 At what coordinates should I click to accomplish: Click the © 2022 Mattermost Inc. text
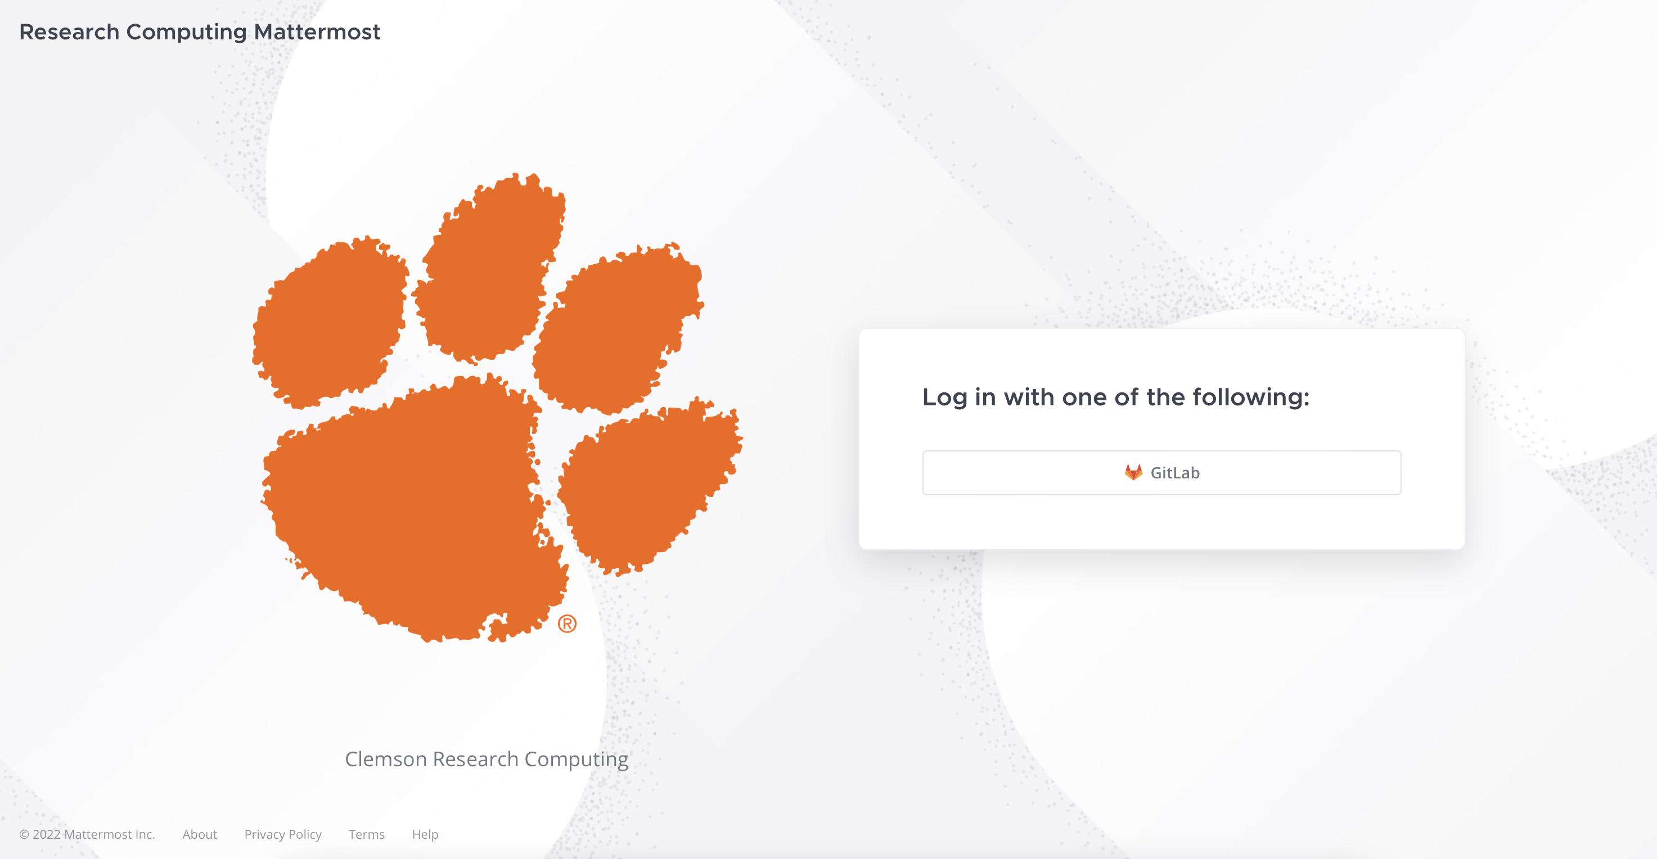click(88, 834)
